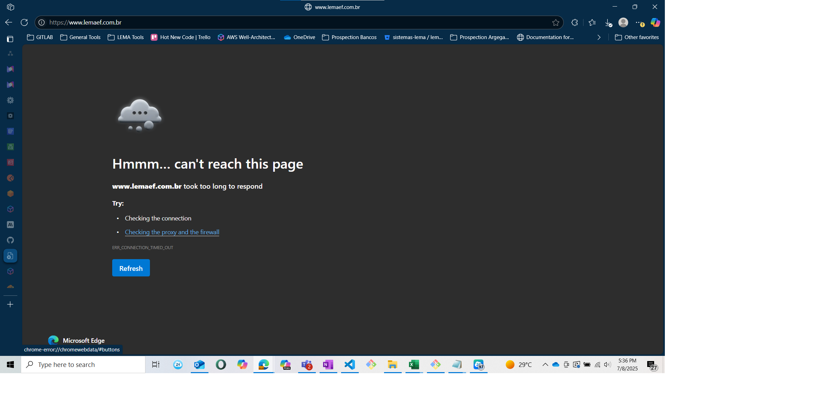Add new sidebar app with plus icon

click(x=10, y=304)
